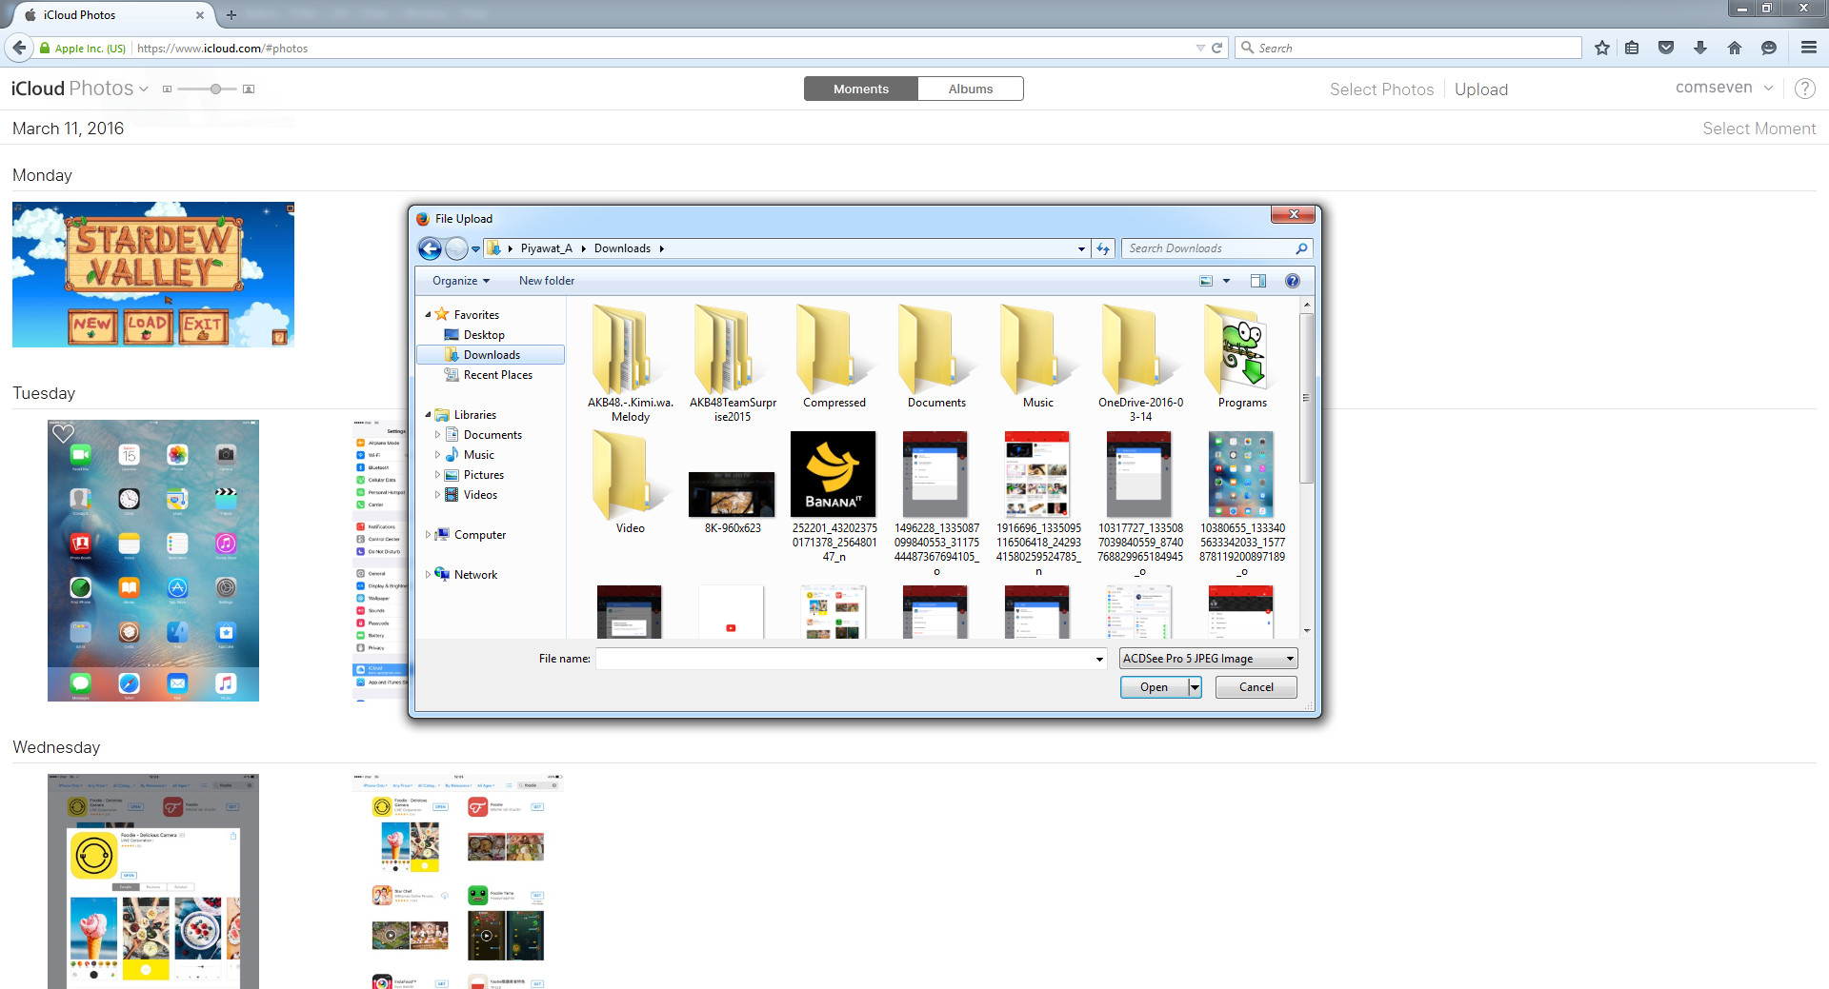Click the Open button split arrow
This screenshot has width=1829, height=989.
pos(1195,687)
